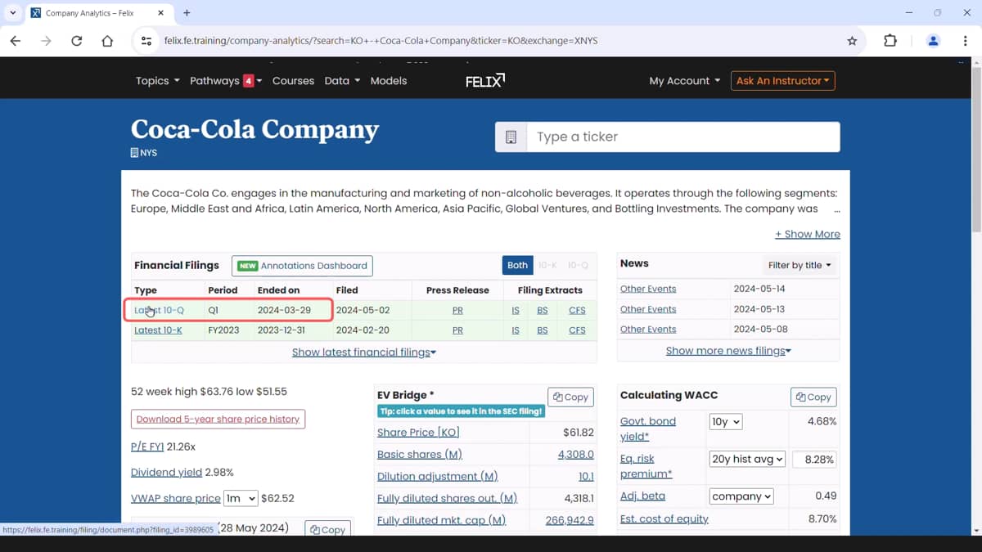Go back with browser back arrow
982x552 pixels.
[x=16, y=41]
